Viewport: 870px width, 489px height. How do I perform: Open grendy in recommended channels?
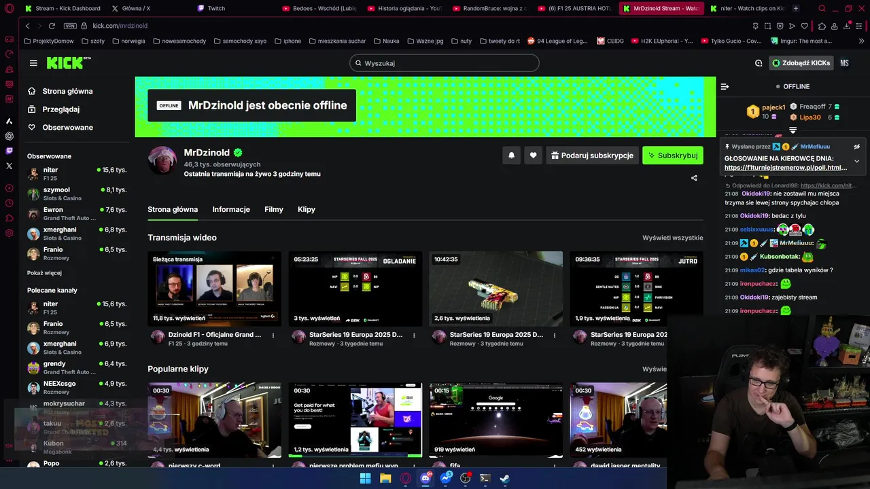click(x=77, y=367)
